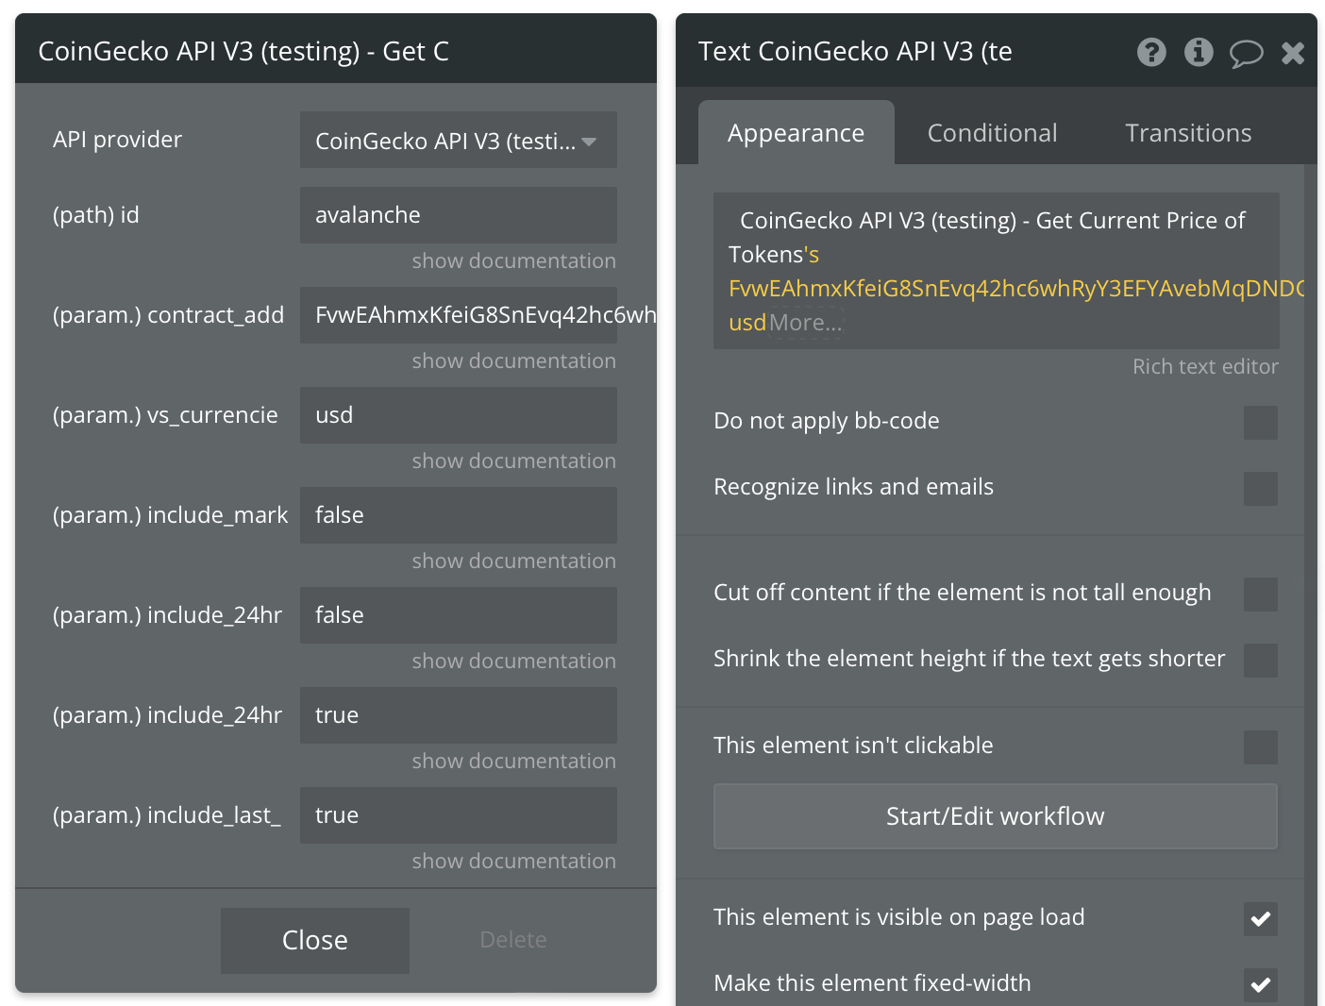
Task: Enable Recognize links and emails checkbox
Action: (1261, 489)
